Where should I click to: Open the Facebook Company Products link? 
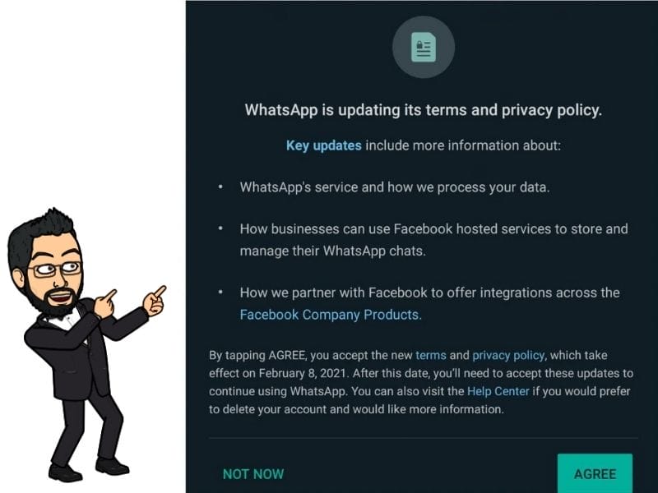pyautogui.click(x=331, y=314)
